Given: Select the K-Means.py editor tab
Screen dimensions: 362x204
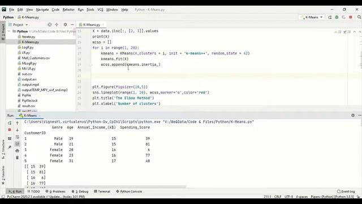Looking at the screenshot, I should pos(92,24).
